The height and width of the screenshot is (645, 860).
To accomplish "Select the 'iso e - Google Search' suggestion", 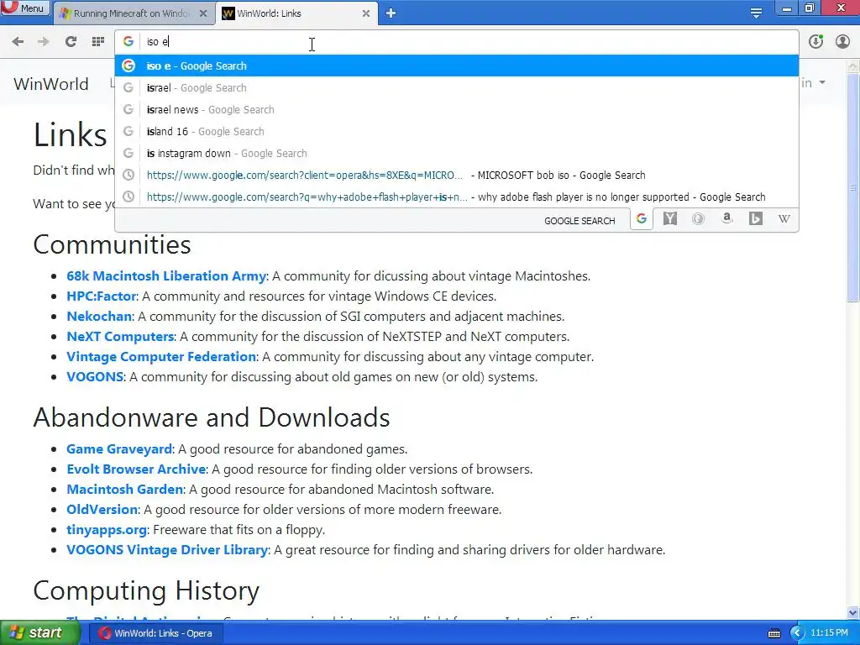I will point(456,66).
